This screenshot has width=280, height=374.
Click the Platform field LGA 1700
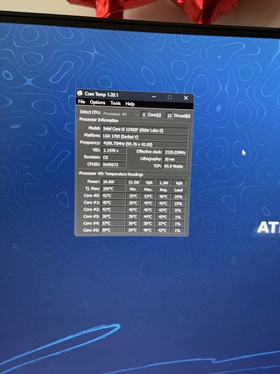point(145,137)
